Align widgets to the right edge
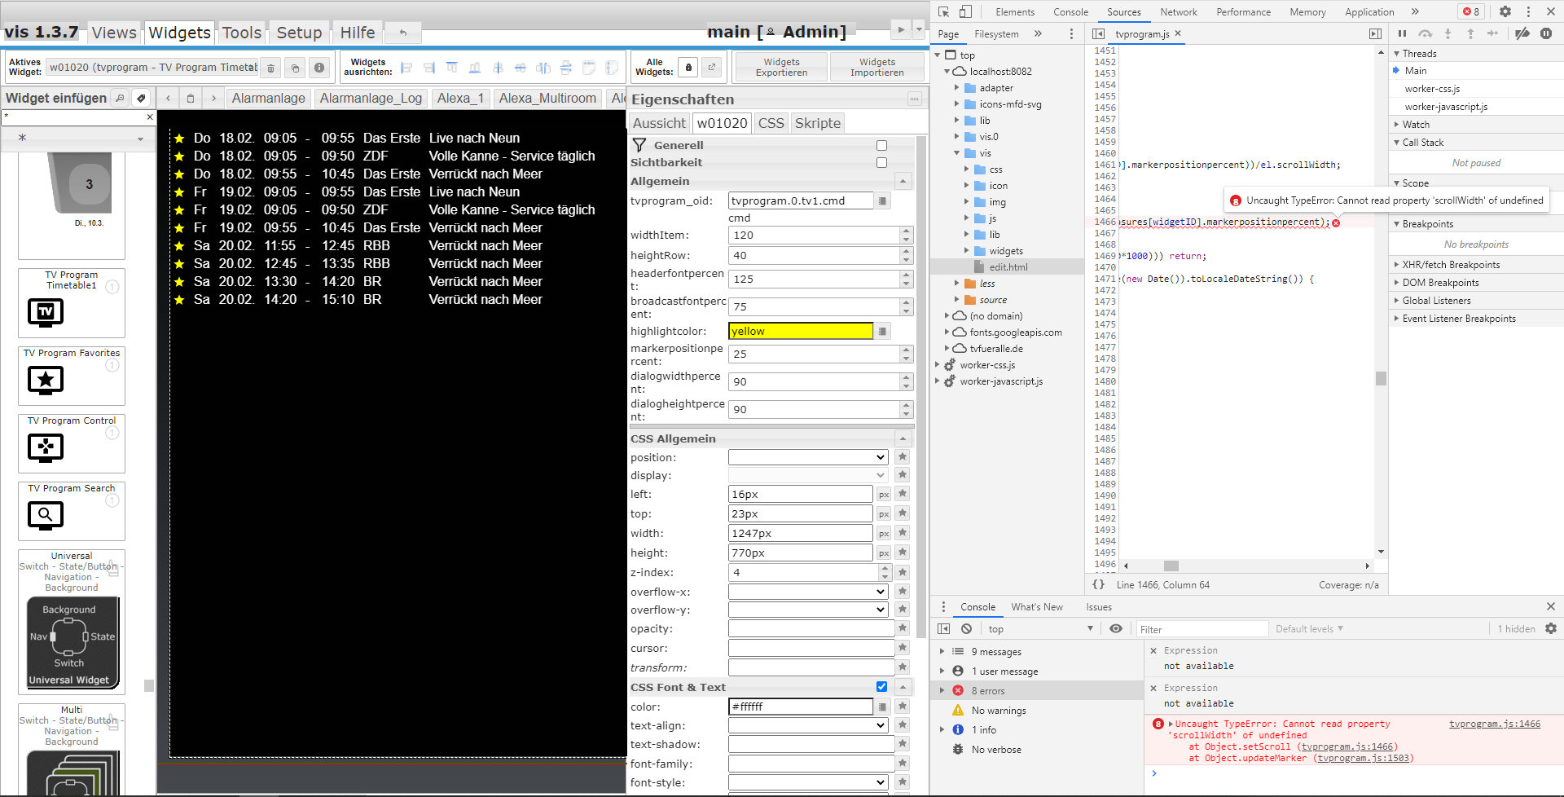The width and height of the screenshot is (1564, 797). (429, 68)
